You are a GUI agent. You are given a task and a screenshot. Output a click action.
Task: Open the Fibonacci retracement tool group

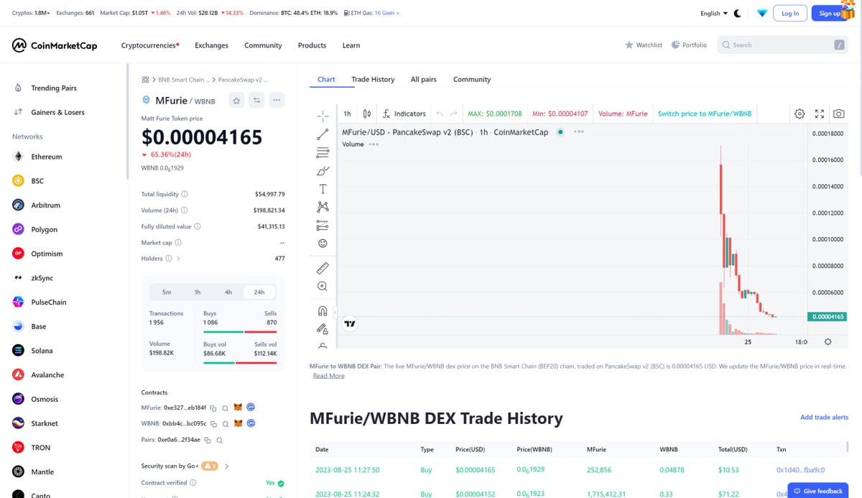(x=323, y=152)
